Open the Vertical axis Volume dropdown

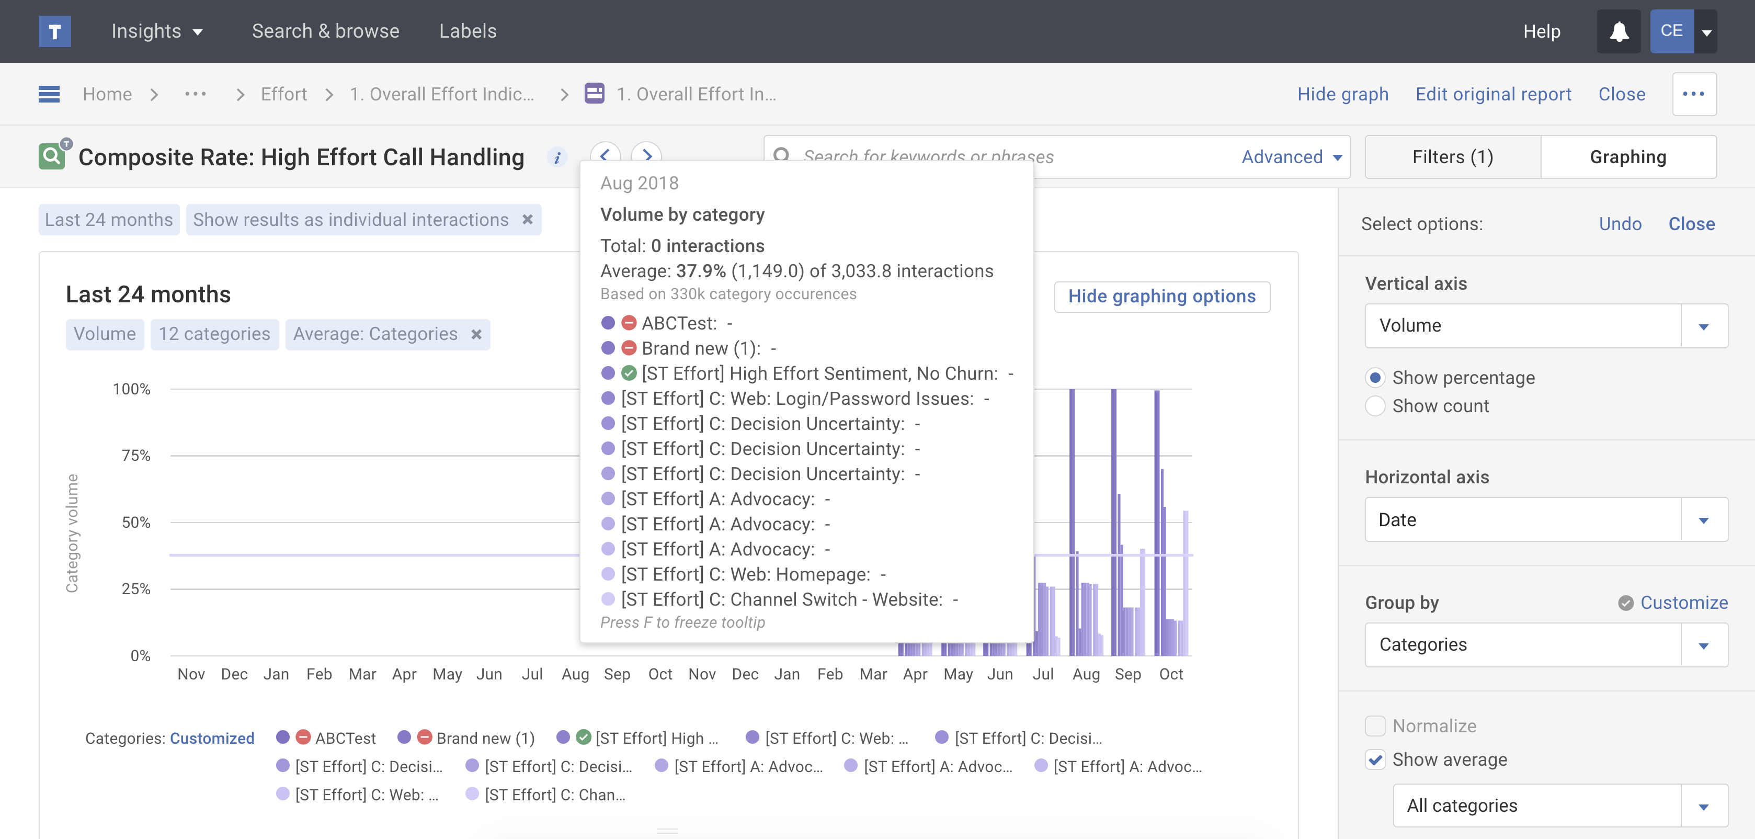(1546, 326)
